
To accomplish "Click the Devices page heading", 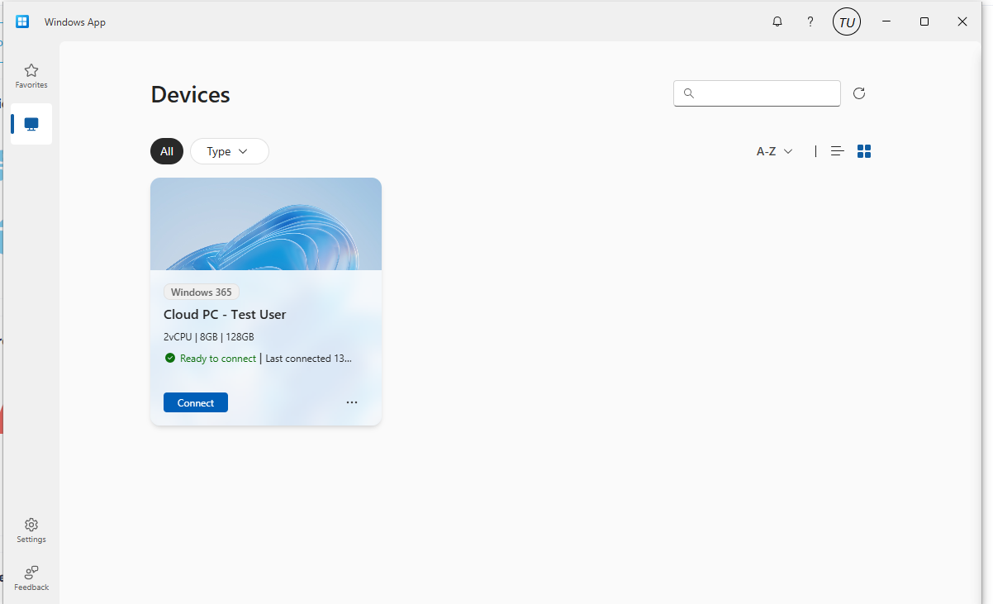I will pyautogui.click(x=190, y=94).
